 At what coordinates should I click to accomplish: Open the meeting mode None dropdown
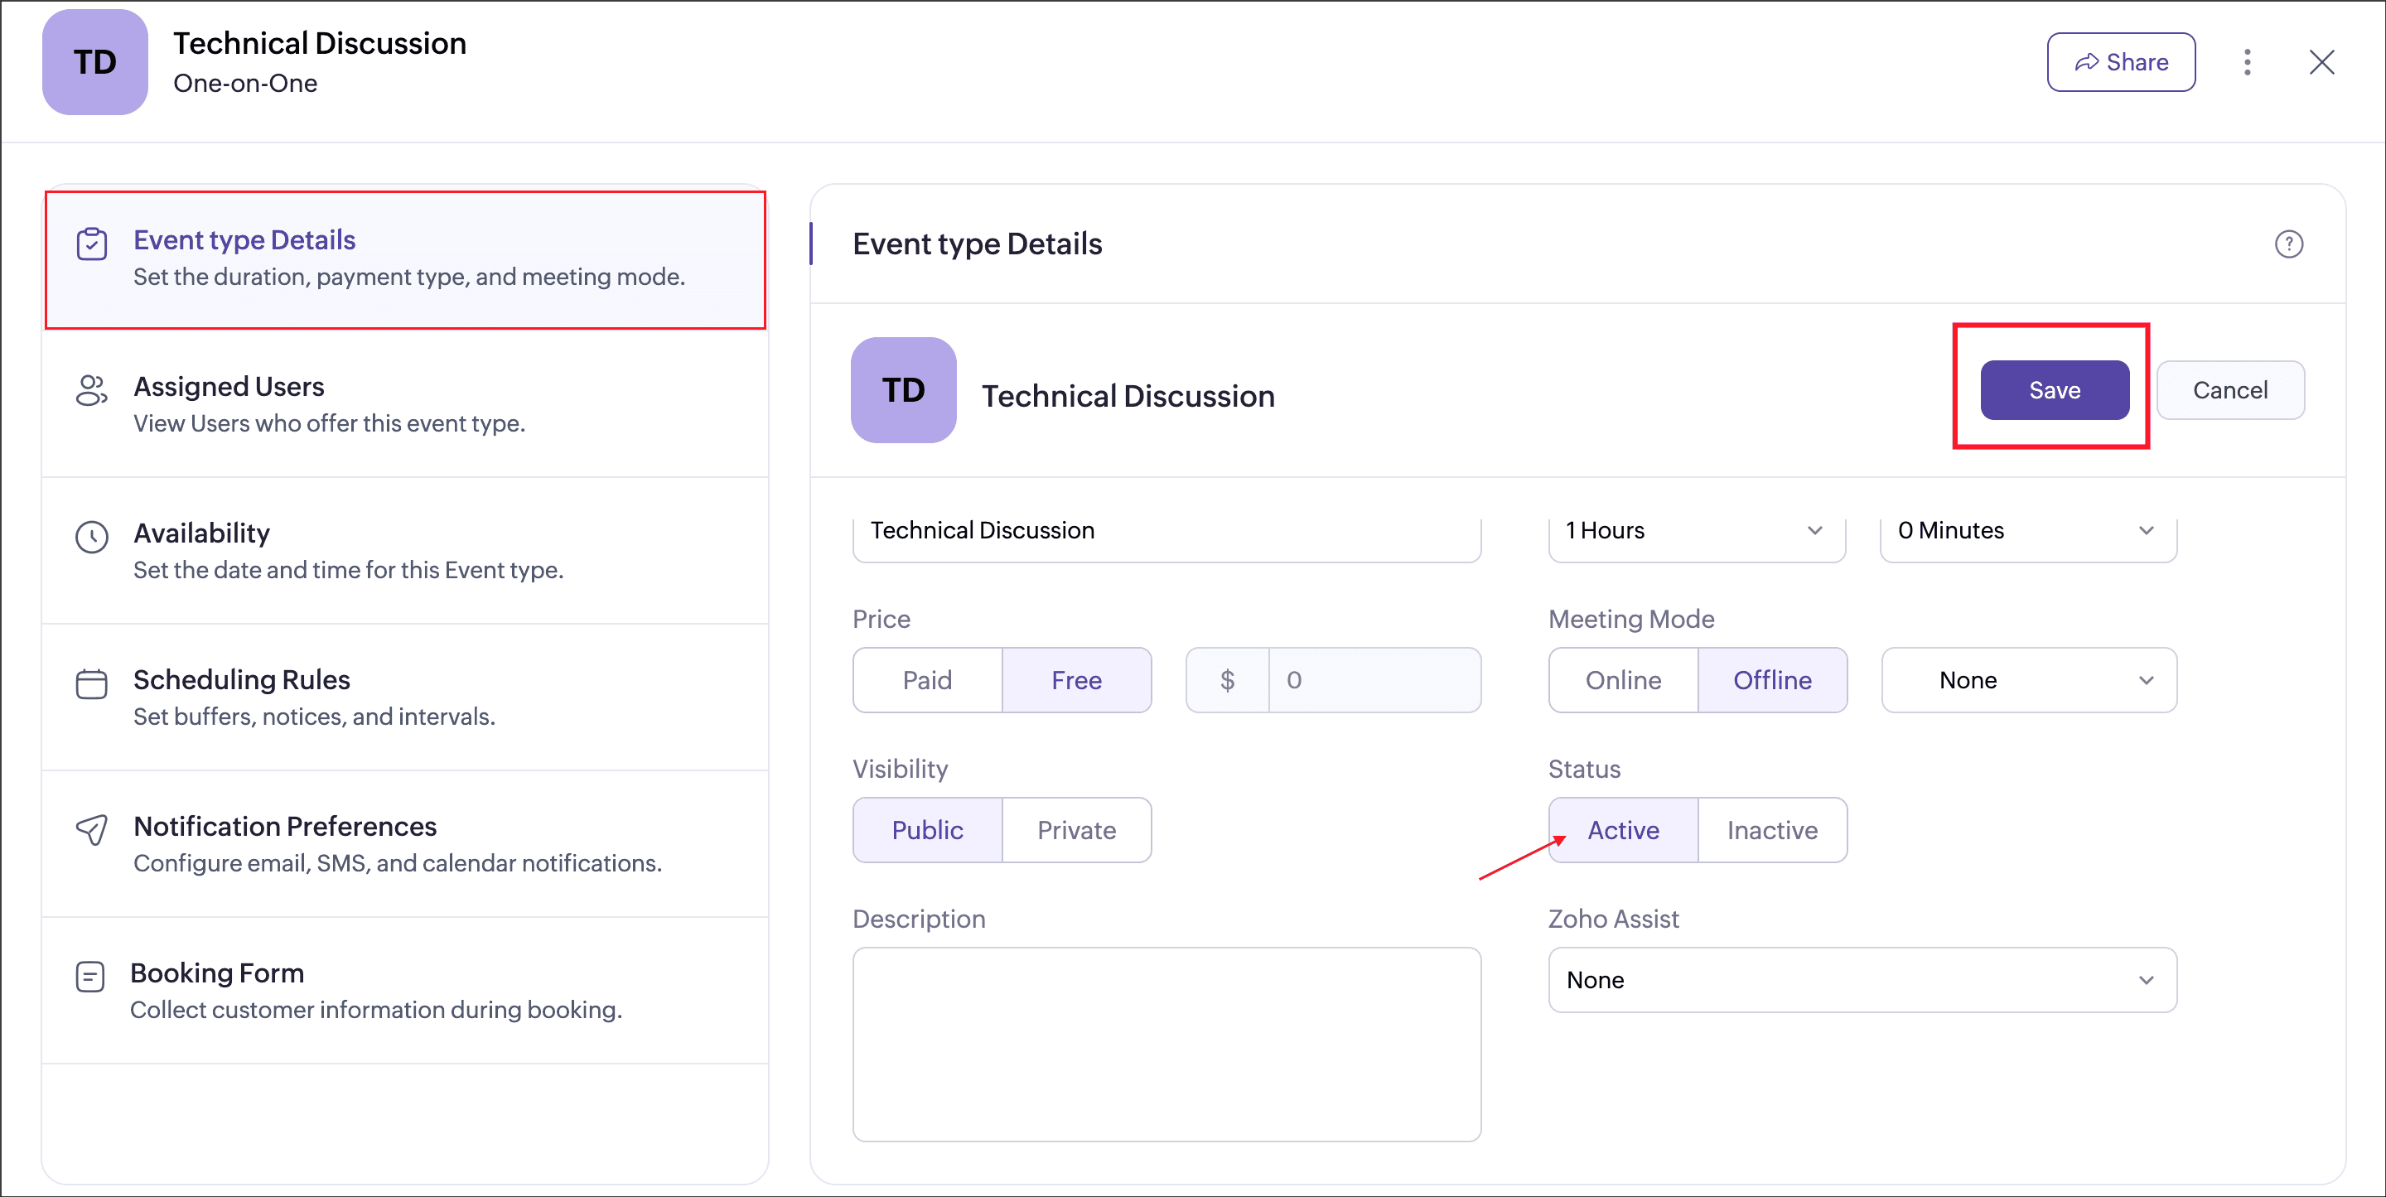pos(2028,680)
